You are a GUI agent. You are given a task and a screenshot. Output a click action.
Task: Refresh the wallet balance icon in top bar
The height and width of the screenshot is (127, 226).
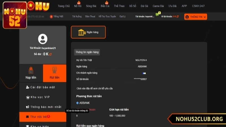(178, 17)
